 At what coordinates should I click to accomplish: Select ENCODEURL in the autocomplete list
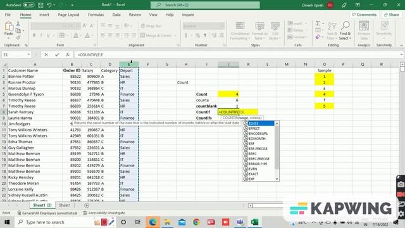click(258, 134)
